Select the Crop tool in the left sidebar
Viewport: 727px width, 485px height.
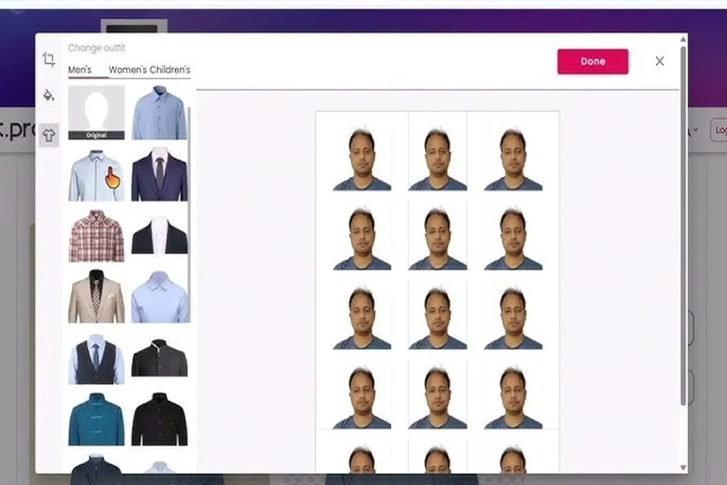click(50, 59)
